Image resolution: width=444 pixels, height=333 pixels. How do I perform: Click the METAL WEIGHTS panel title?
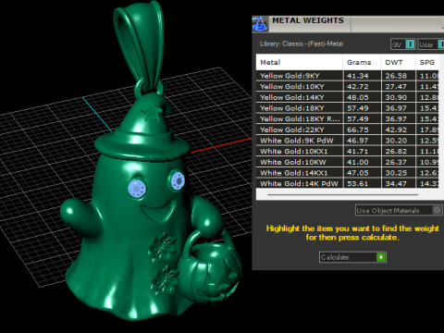pos(308,20)
